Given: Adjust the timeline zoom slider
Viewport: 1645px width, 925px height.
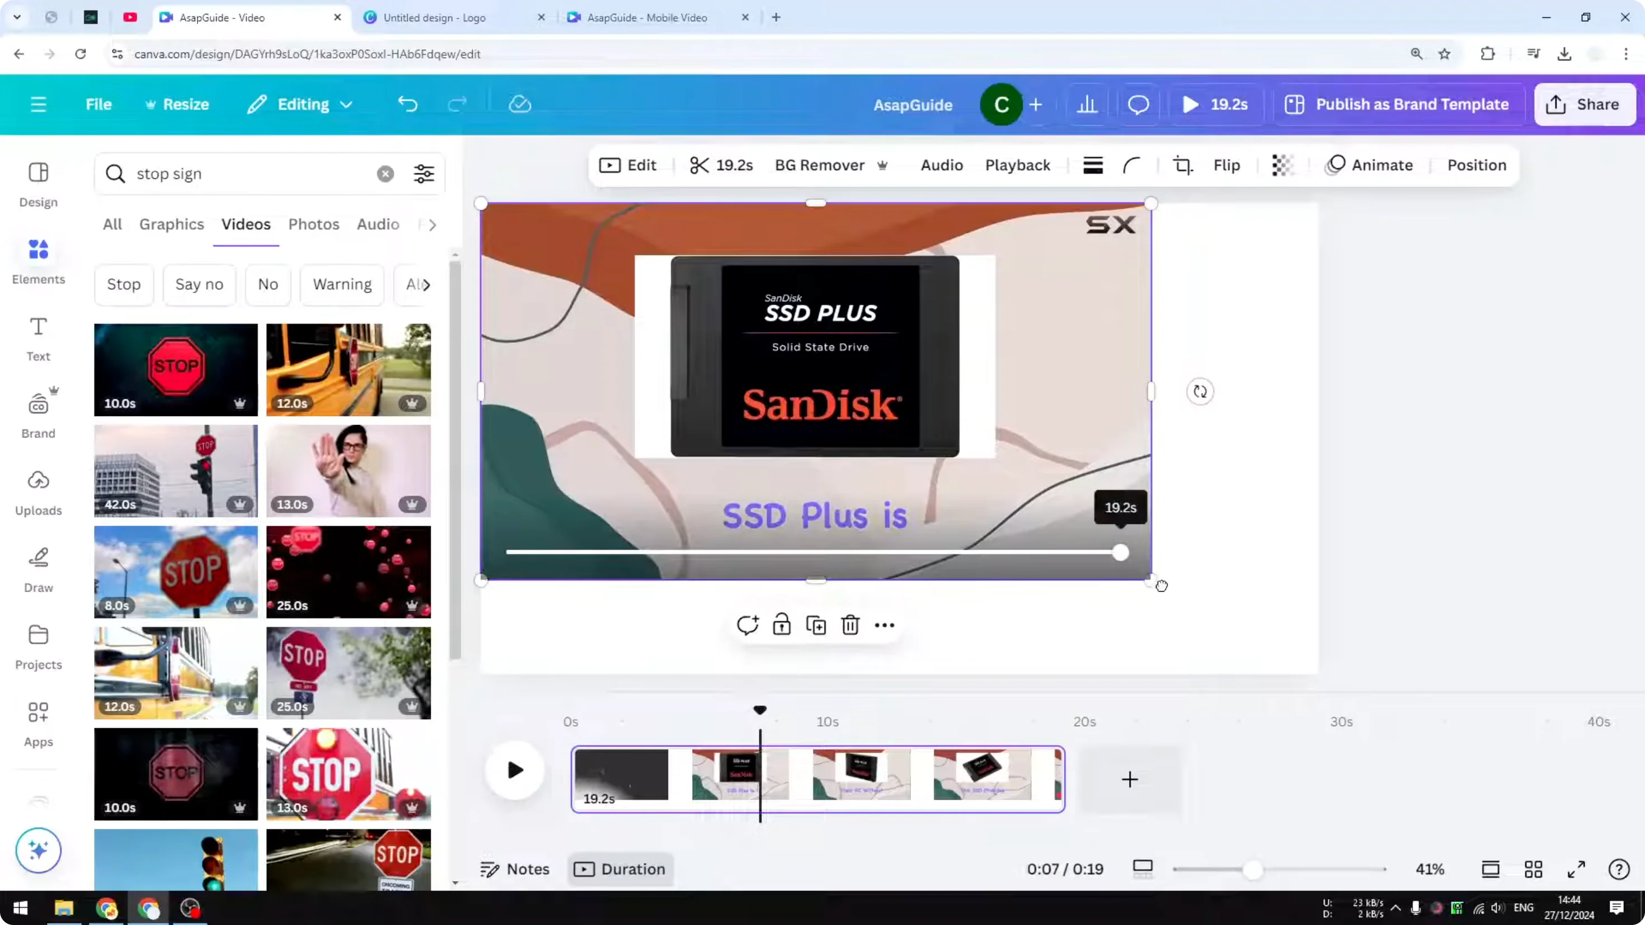Looking at the screenshot, I should [x=1253, y=869].
